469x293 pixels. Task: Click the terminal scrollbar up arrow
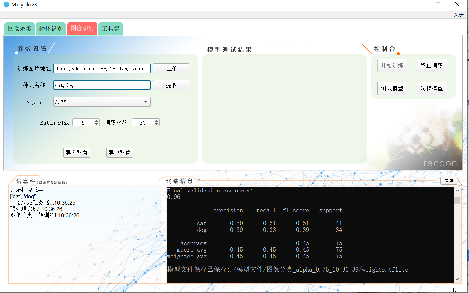[457, 190]
